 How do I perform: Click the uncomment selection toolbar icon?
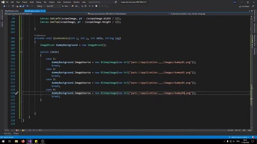coord(92,6)
